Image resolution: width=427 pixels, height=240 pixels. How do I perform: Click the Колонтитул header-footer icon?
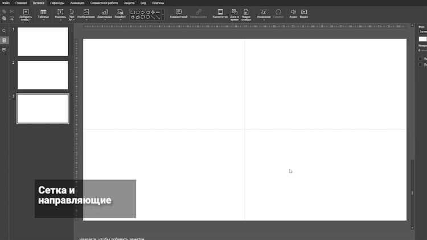point(220,14)
